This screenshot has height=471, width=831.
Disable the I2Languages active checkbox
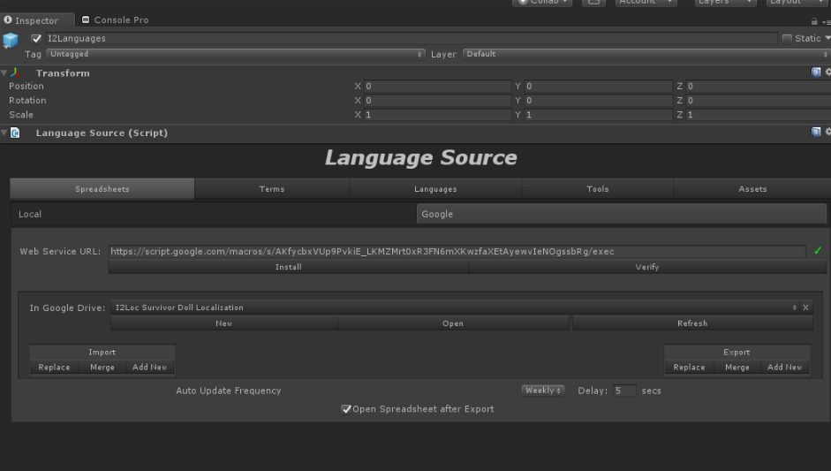tap(36, 39)
